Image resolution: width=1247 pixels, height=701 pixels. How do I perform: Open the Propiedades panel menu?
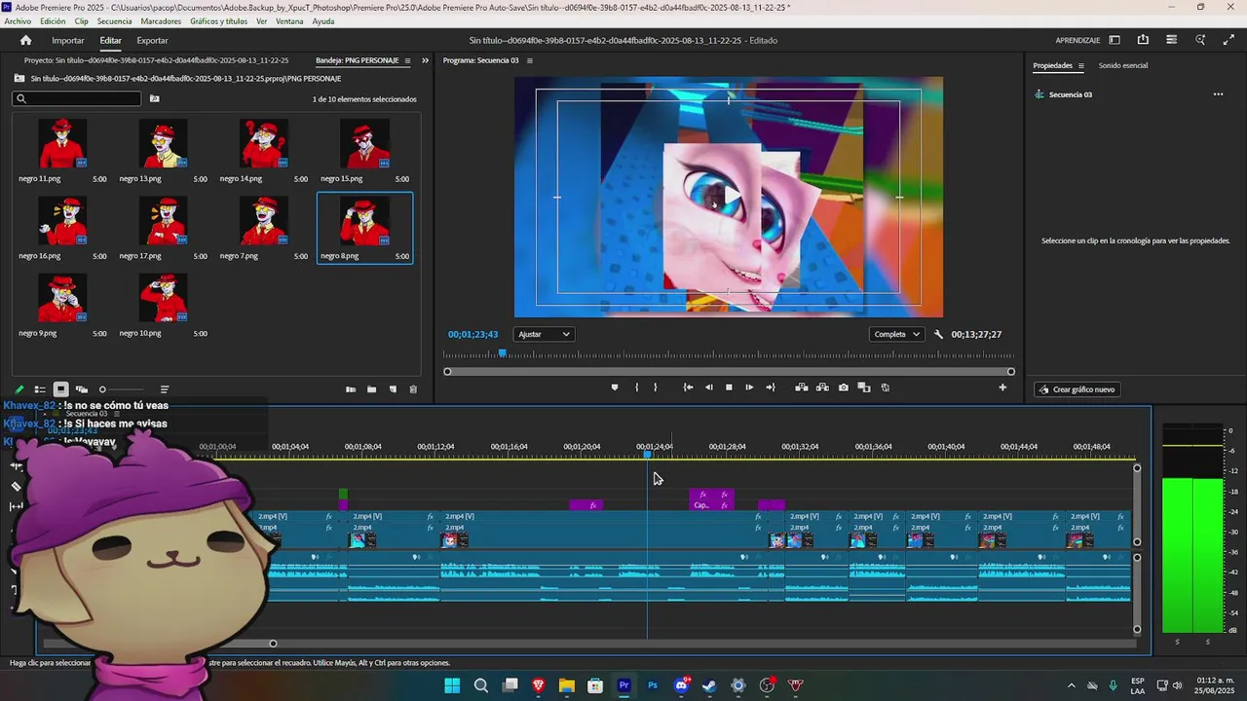(1080, 65)
